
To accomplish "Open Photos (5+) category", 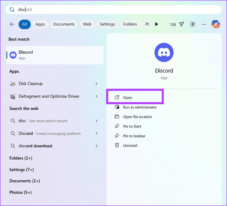I will [x=21, y=192].
